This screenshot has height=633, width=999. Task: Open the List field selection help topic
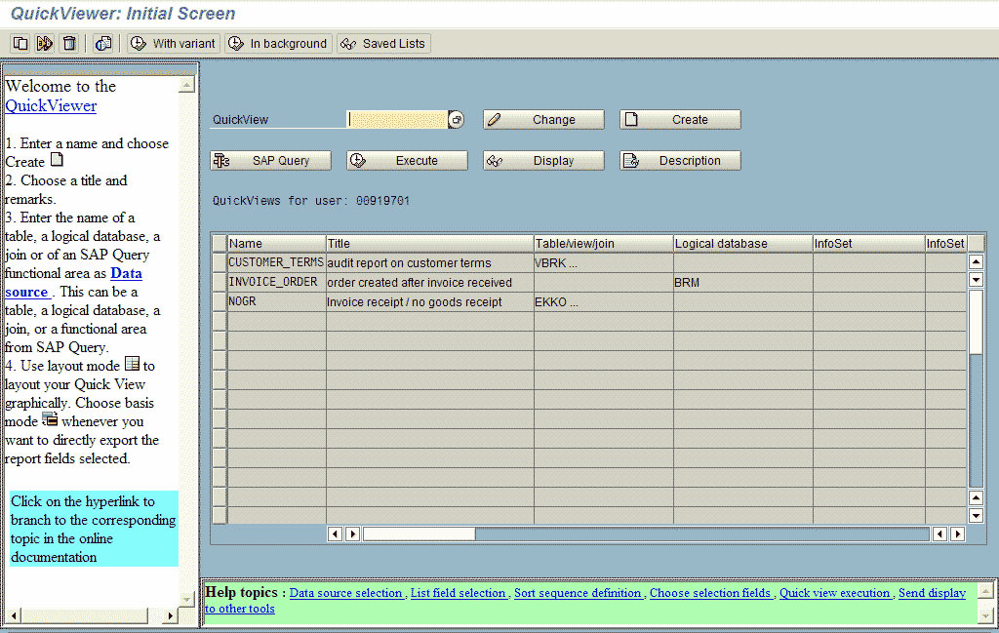click(459, 593)
